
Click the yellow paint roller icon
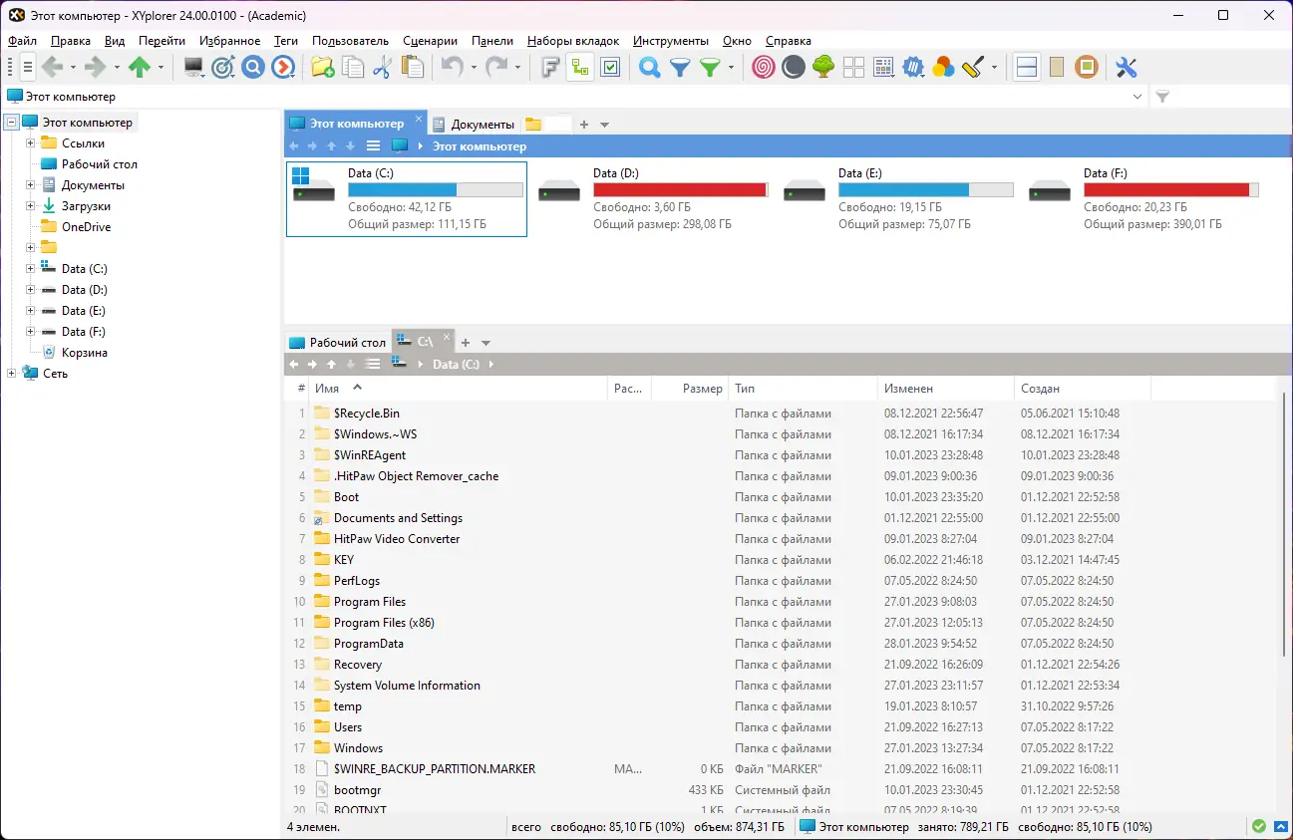(x=974, y=67)
